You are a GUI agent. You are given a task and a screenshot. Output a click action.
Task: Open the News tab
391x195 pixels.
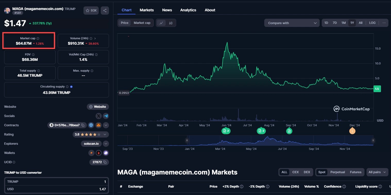pos(167,10)
